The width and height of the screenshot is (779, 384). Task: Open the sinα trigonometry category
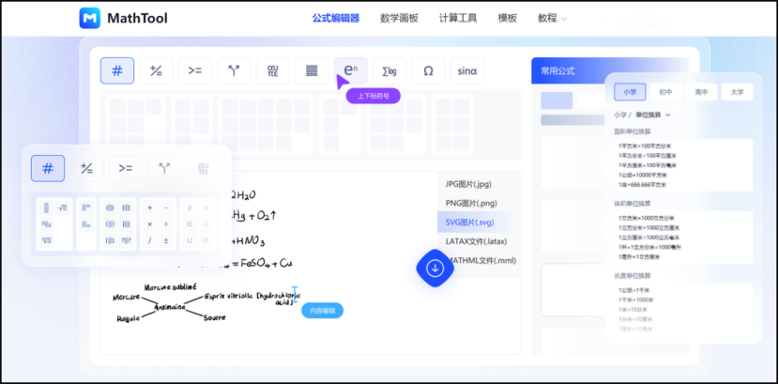click(467, 70)
